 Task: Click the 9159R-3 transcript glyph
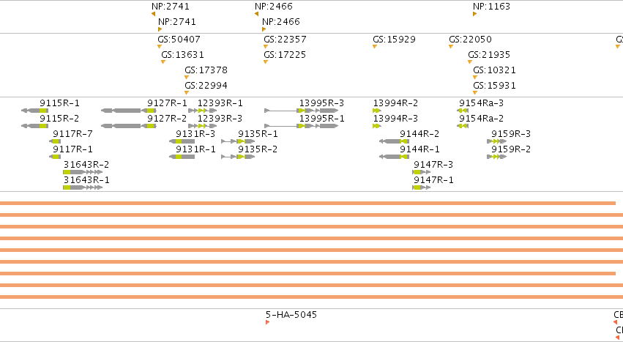click(496, 141)
